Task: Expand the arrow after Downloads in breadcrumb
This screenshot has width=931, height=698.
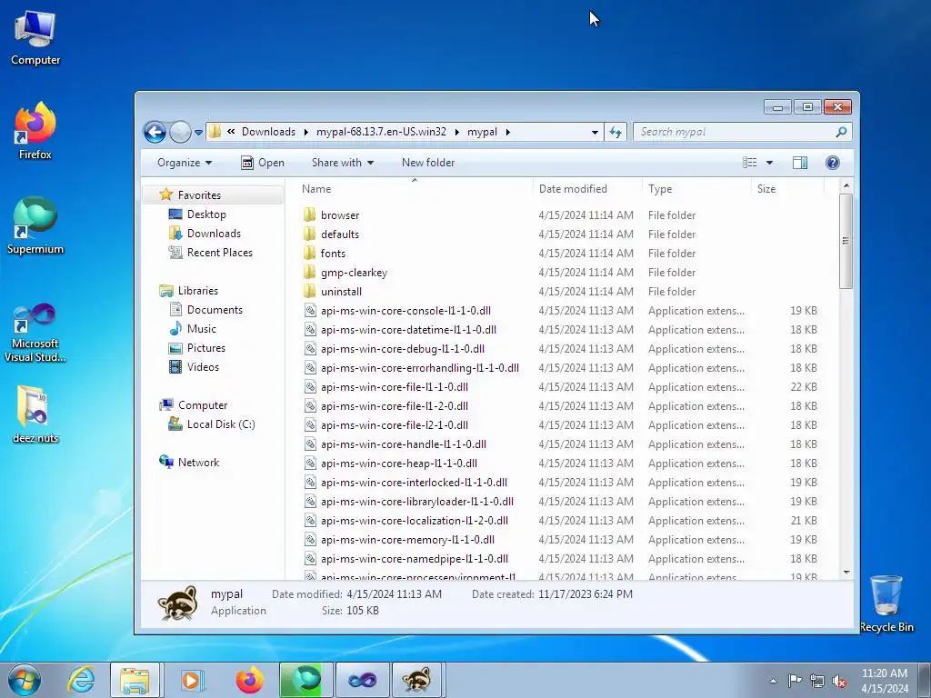Action: coord(305,132)
